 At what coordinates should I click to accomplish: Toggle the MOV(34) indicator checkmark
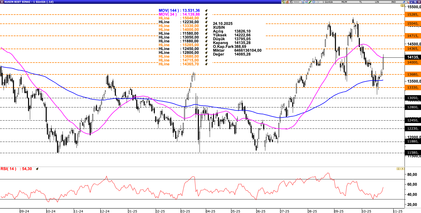point(206,14)
